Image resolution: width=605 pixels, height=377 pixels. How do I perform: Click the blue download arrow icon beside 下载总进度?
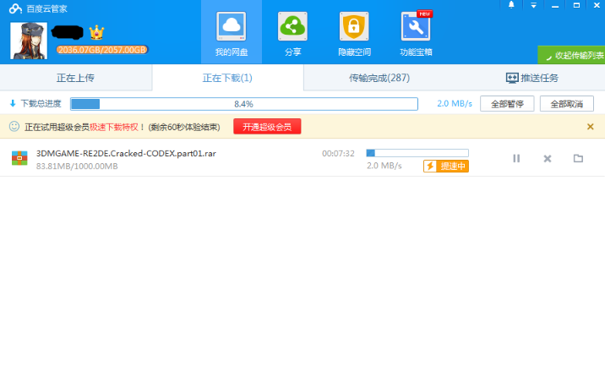point(13,103)
